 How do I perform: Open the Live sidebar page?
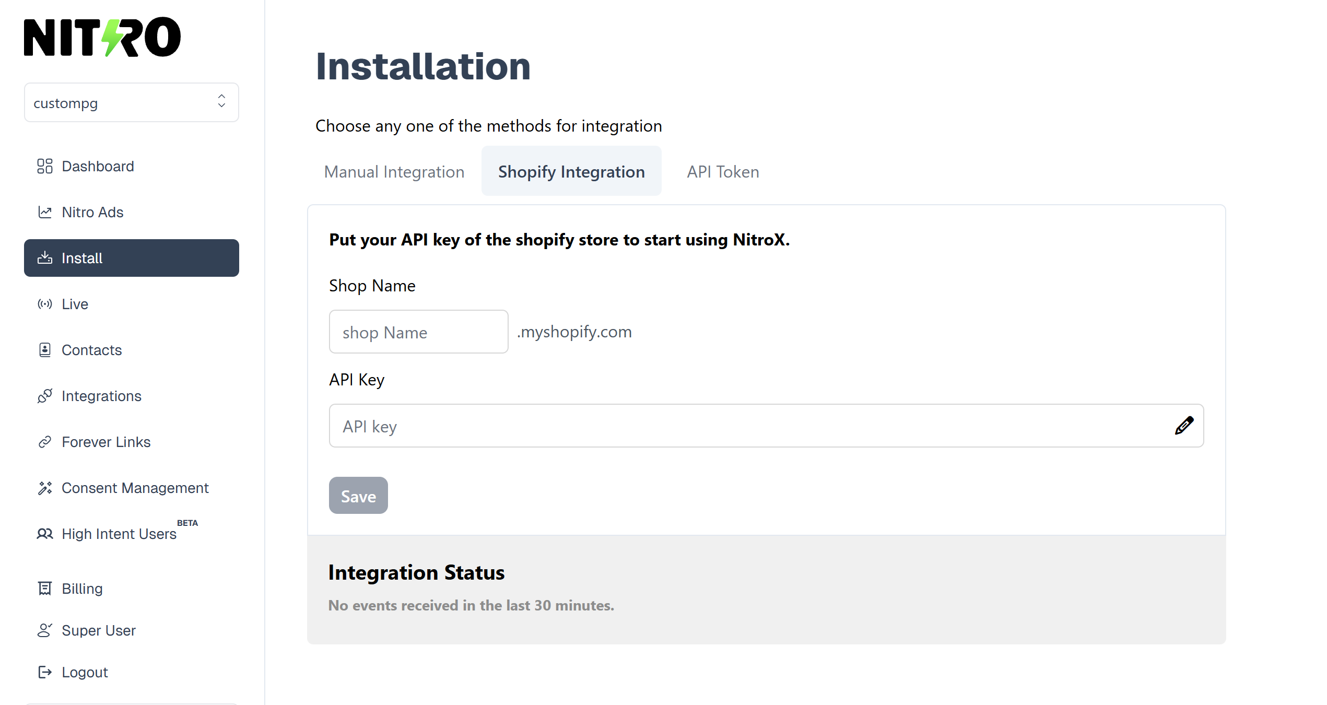tap(132, 304)
